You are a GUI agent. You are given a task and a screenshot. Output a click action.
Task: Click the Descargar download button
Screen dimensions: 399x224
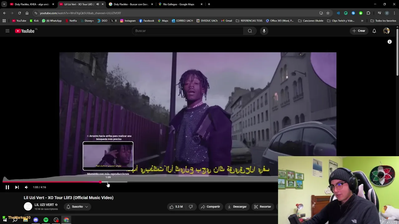[x=237, y=207]
